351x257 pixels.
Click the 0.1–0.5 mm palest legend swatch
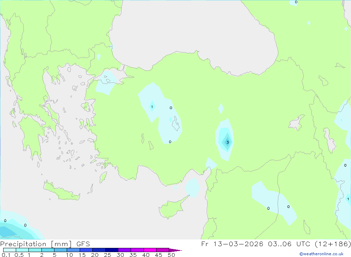[x=9, y=250]
